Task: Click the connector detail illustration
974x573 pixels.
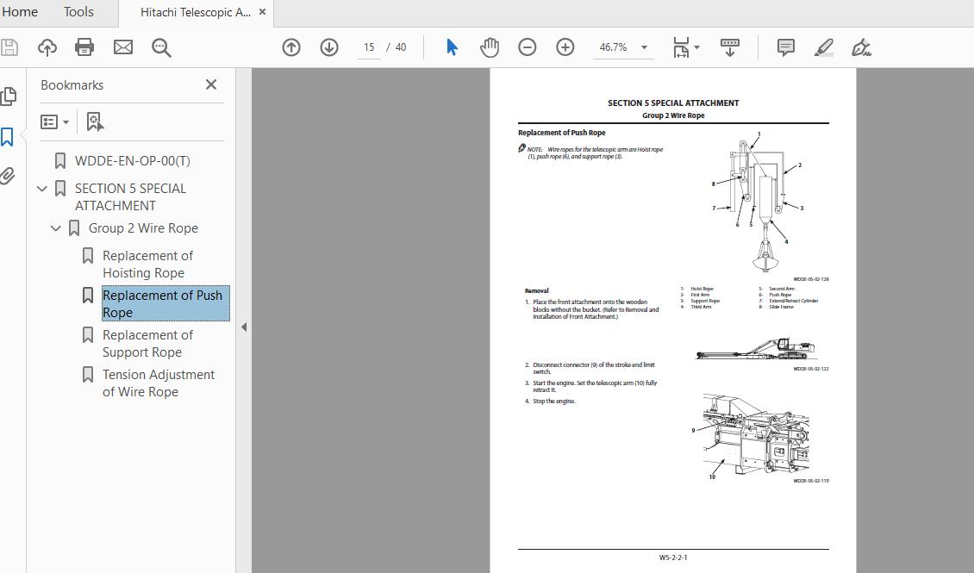Action: pos(752,436)
